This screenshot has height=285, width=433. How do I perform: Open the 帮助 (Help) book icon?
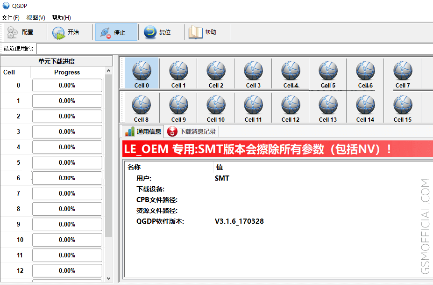tap(196, 32)
